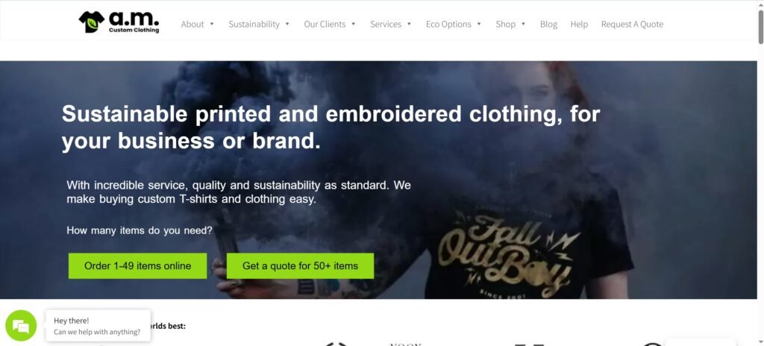Expand the Our Clients dropdown arrow
Viewport: 764px width, 346px height.
[353, 24]
